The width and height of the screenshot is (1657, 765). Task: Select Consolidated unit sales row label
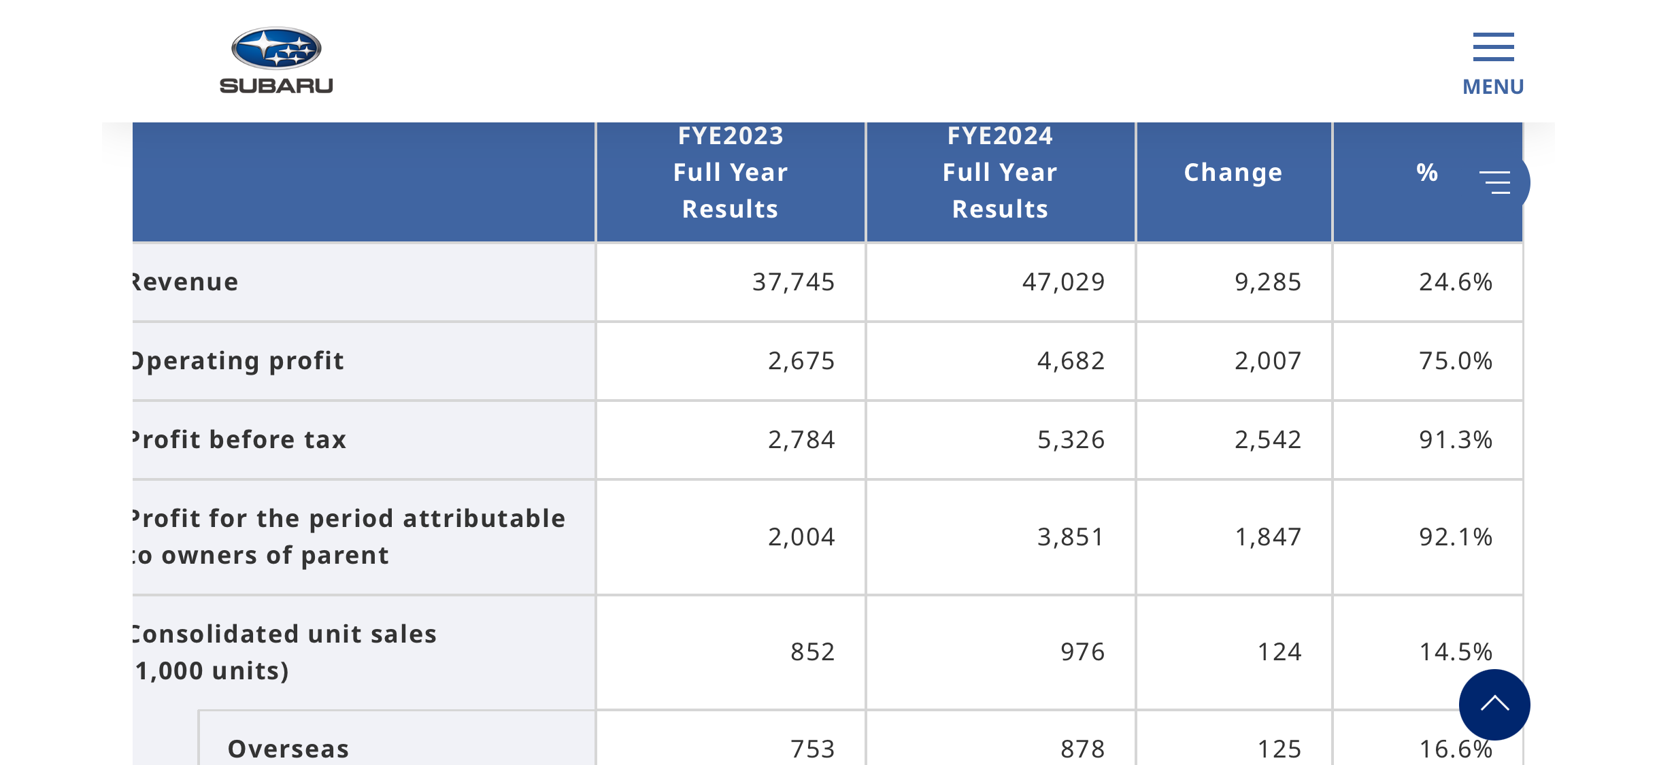coord(284,652)
